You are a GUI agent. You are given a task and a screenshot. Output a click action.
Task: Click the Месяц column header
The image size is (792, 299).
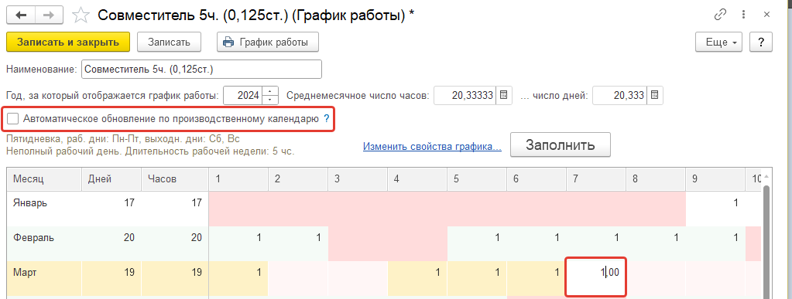(x=44, y=179)
